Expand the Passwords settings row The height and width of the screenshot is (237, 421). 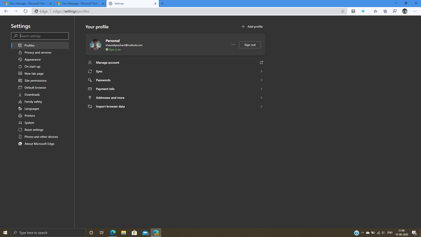coord(175,80)
